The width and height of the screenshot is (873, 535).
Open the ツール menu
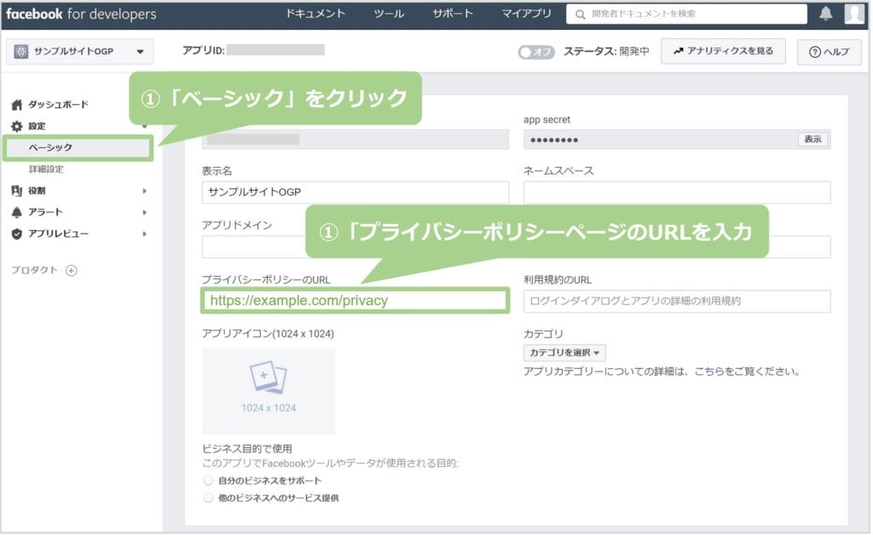[389, 14]
